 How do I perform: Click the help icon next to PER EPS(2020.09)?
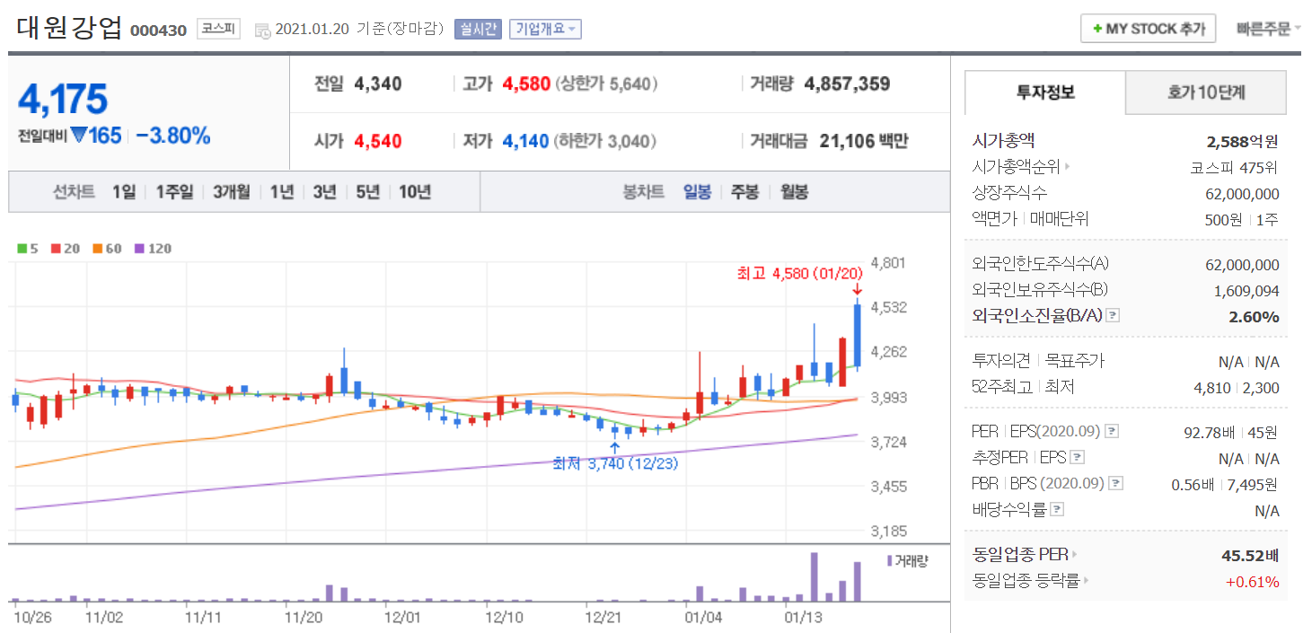click(x=1110, y=432)
